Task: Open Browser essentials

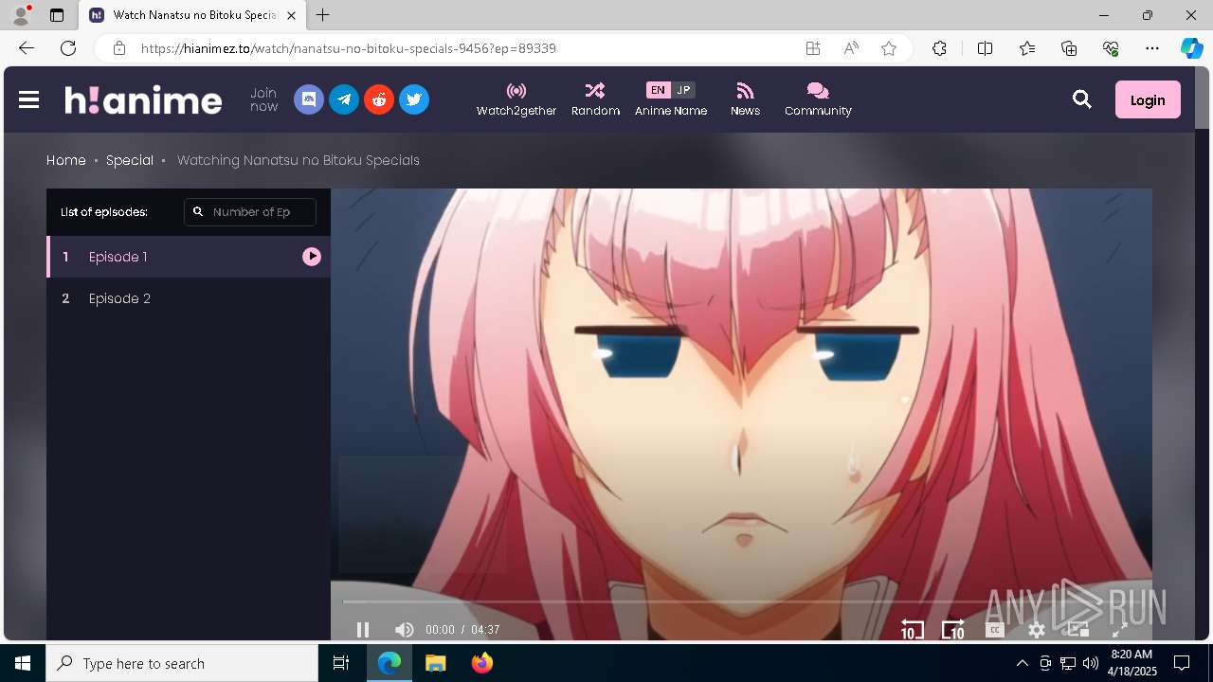Action: coord(1111,48)
